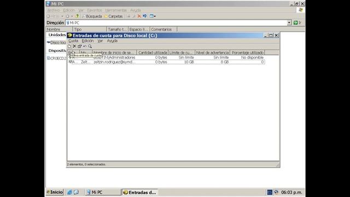Click the Up folder icon in Mi PC
The image size is (350, 197).
point(77,16)
